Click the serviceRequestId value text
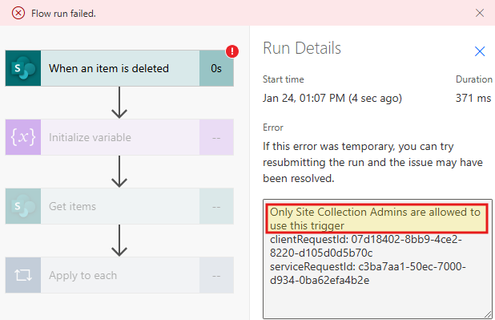Image resolution: width=495 pixels, height=320 pixels. (368, 273)
